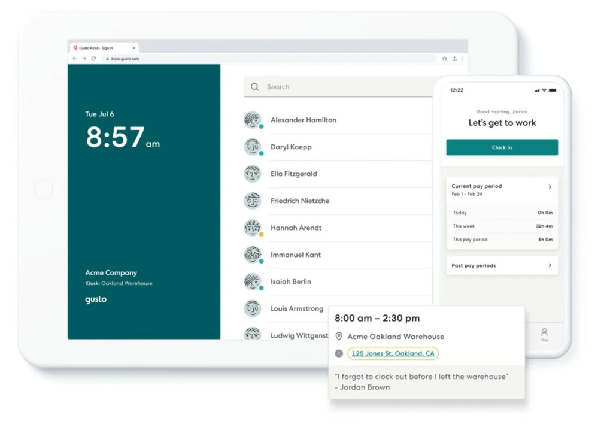
Task: Select Ella Fitzgerald in the list
Action: [x=294, y=174]
